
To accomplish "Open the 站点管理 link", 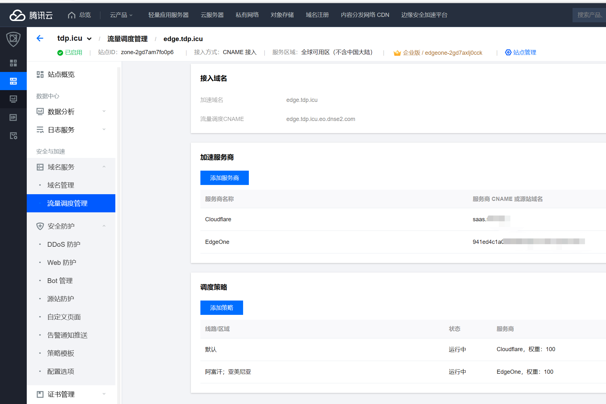I will pyautogui.click(x=524, y=53).
